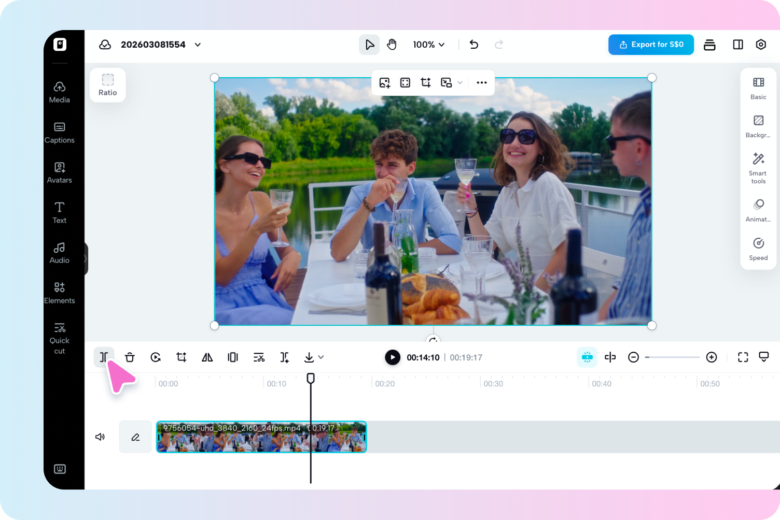Switch to the Audio sidebar tab
The height and width of the screenshot is (520, 780).
pyautogui.click(x=60, y=253)
